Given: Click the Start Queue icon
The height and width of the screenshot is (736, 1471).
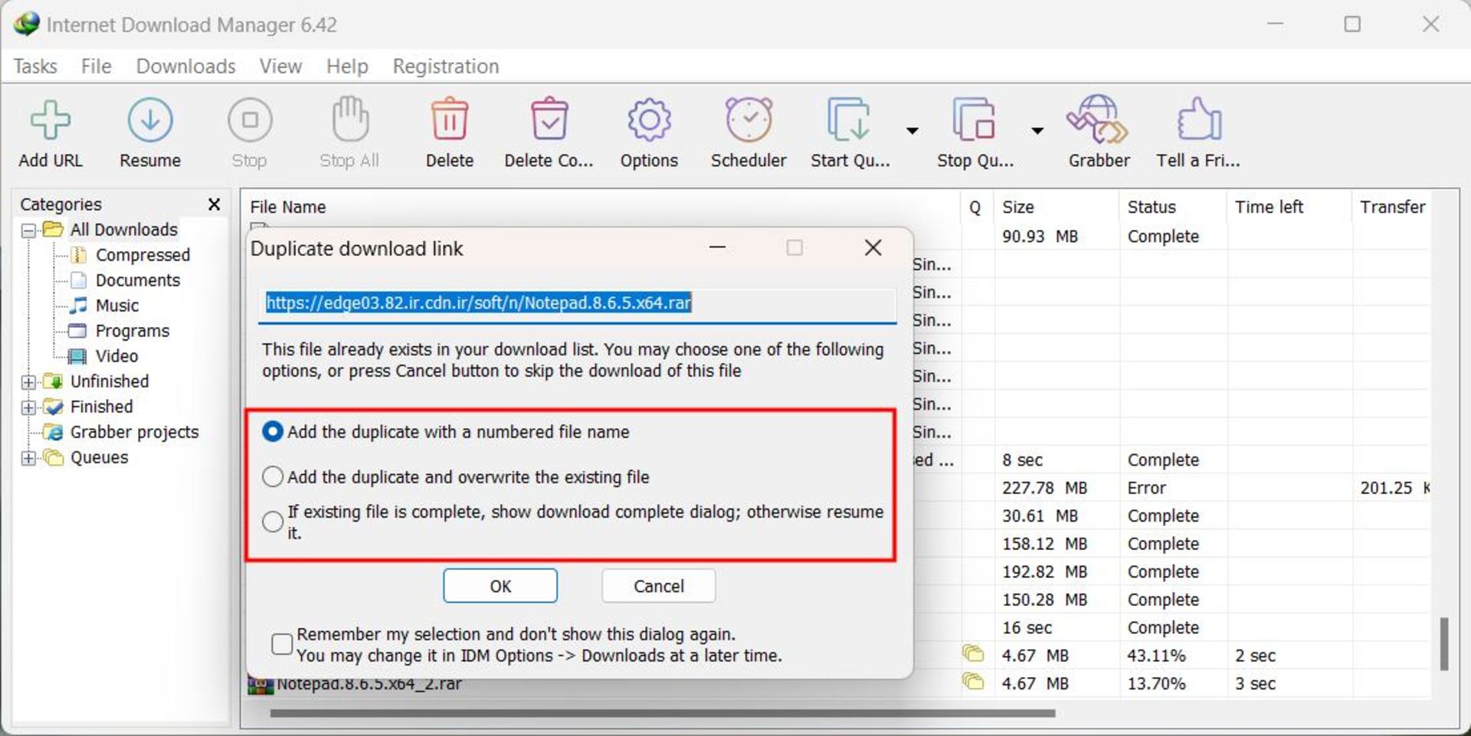Looking at the screenshot, I should click(x=848, y=119).
